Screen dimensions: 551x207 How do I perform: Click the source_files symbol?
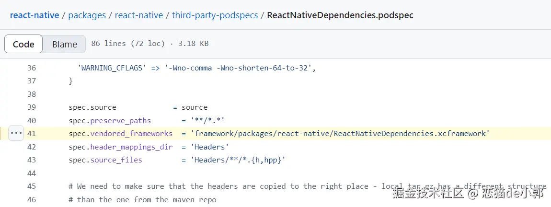click(116, 160)
